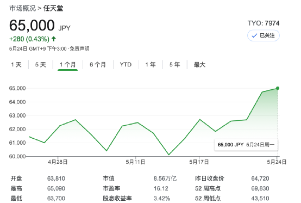Click the large 65,000 price figure

click(x=32, y=25)
